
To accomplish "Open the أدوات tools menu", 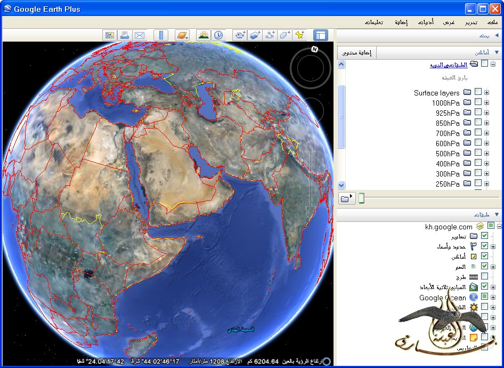I will (426, 22).
